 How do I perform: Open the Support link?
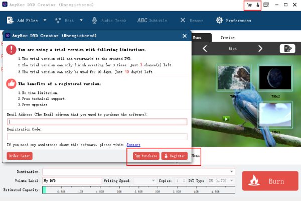(x=133, y=145)
